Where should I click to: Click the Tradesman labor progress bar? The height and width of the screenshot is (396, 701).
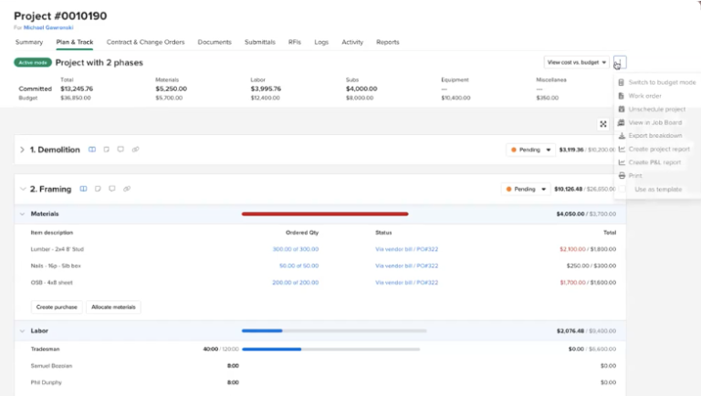click(334, 349)
